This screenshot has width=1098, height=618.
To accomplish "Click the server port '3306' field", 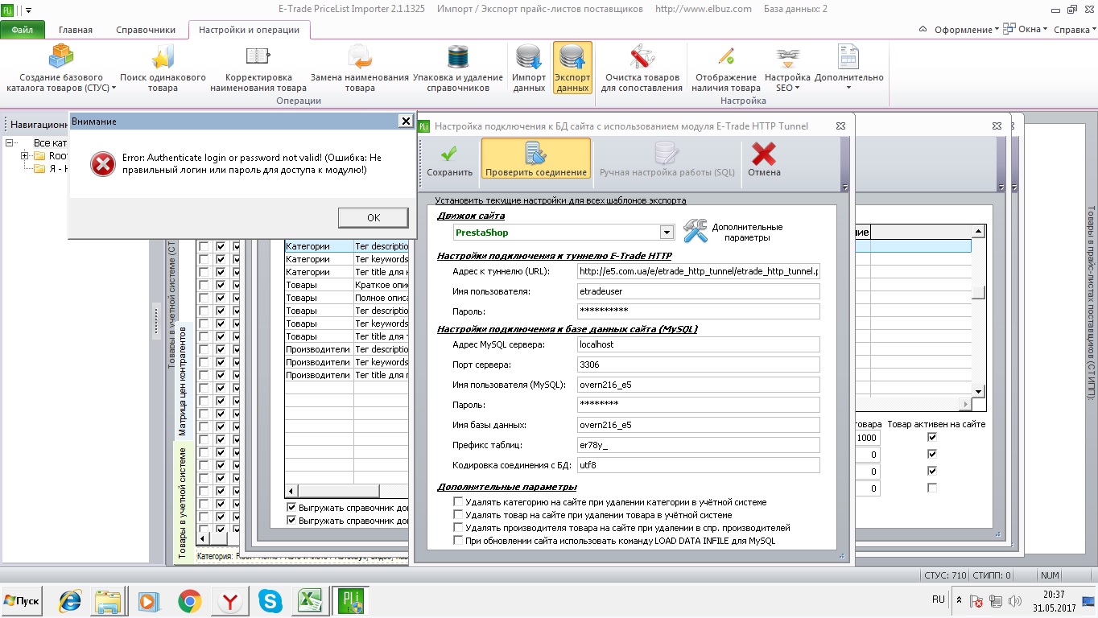I will (699, 365).
